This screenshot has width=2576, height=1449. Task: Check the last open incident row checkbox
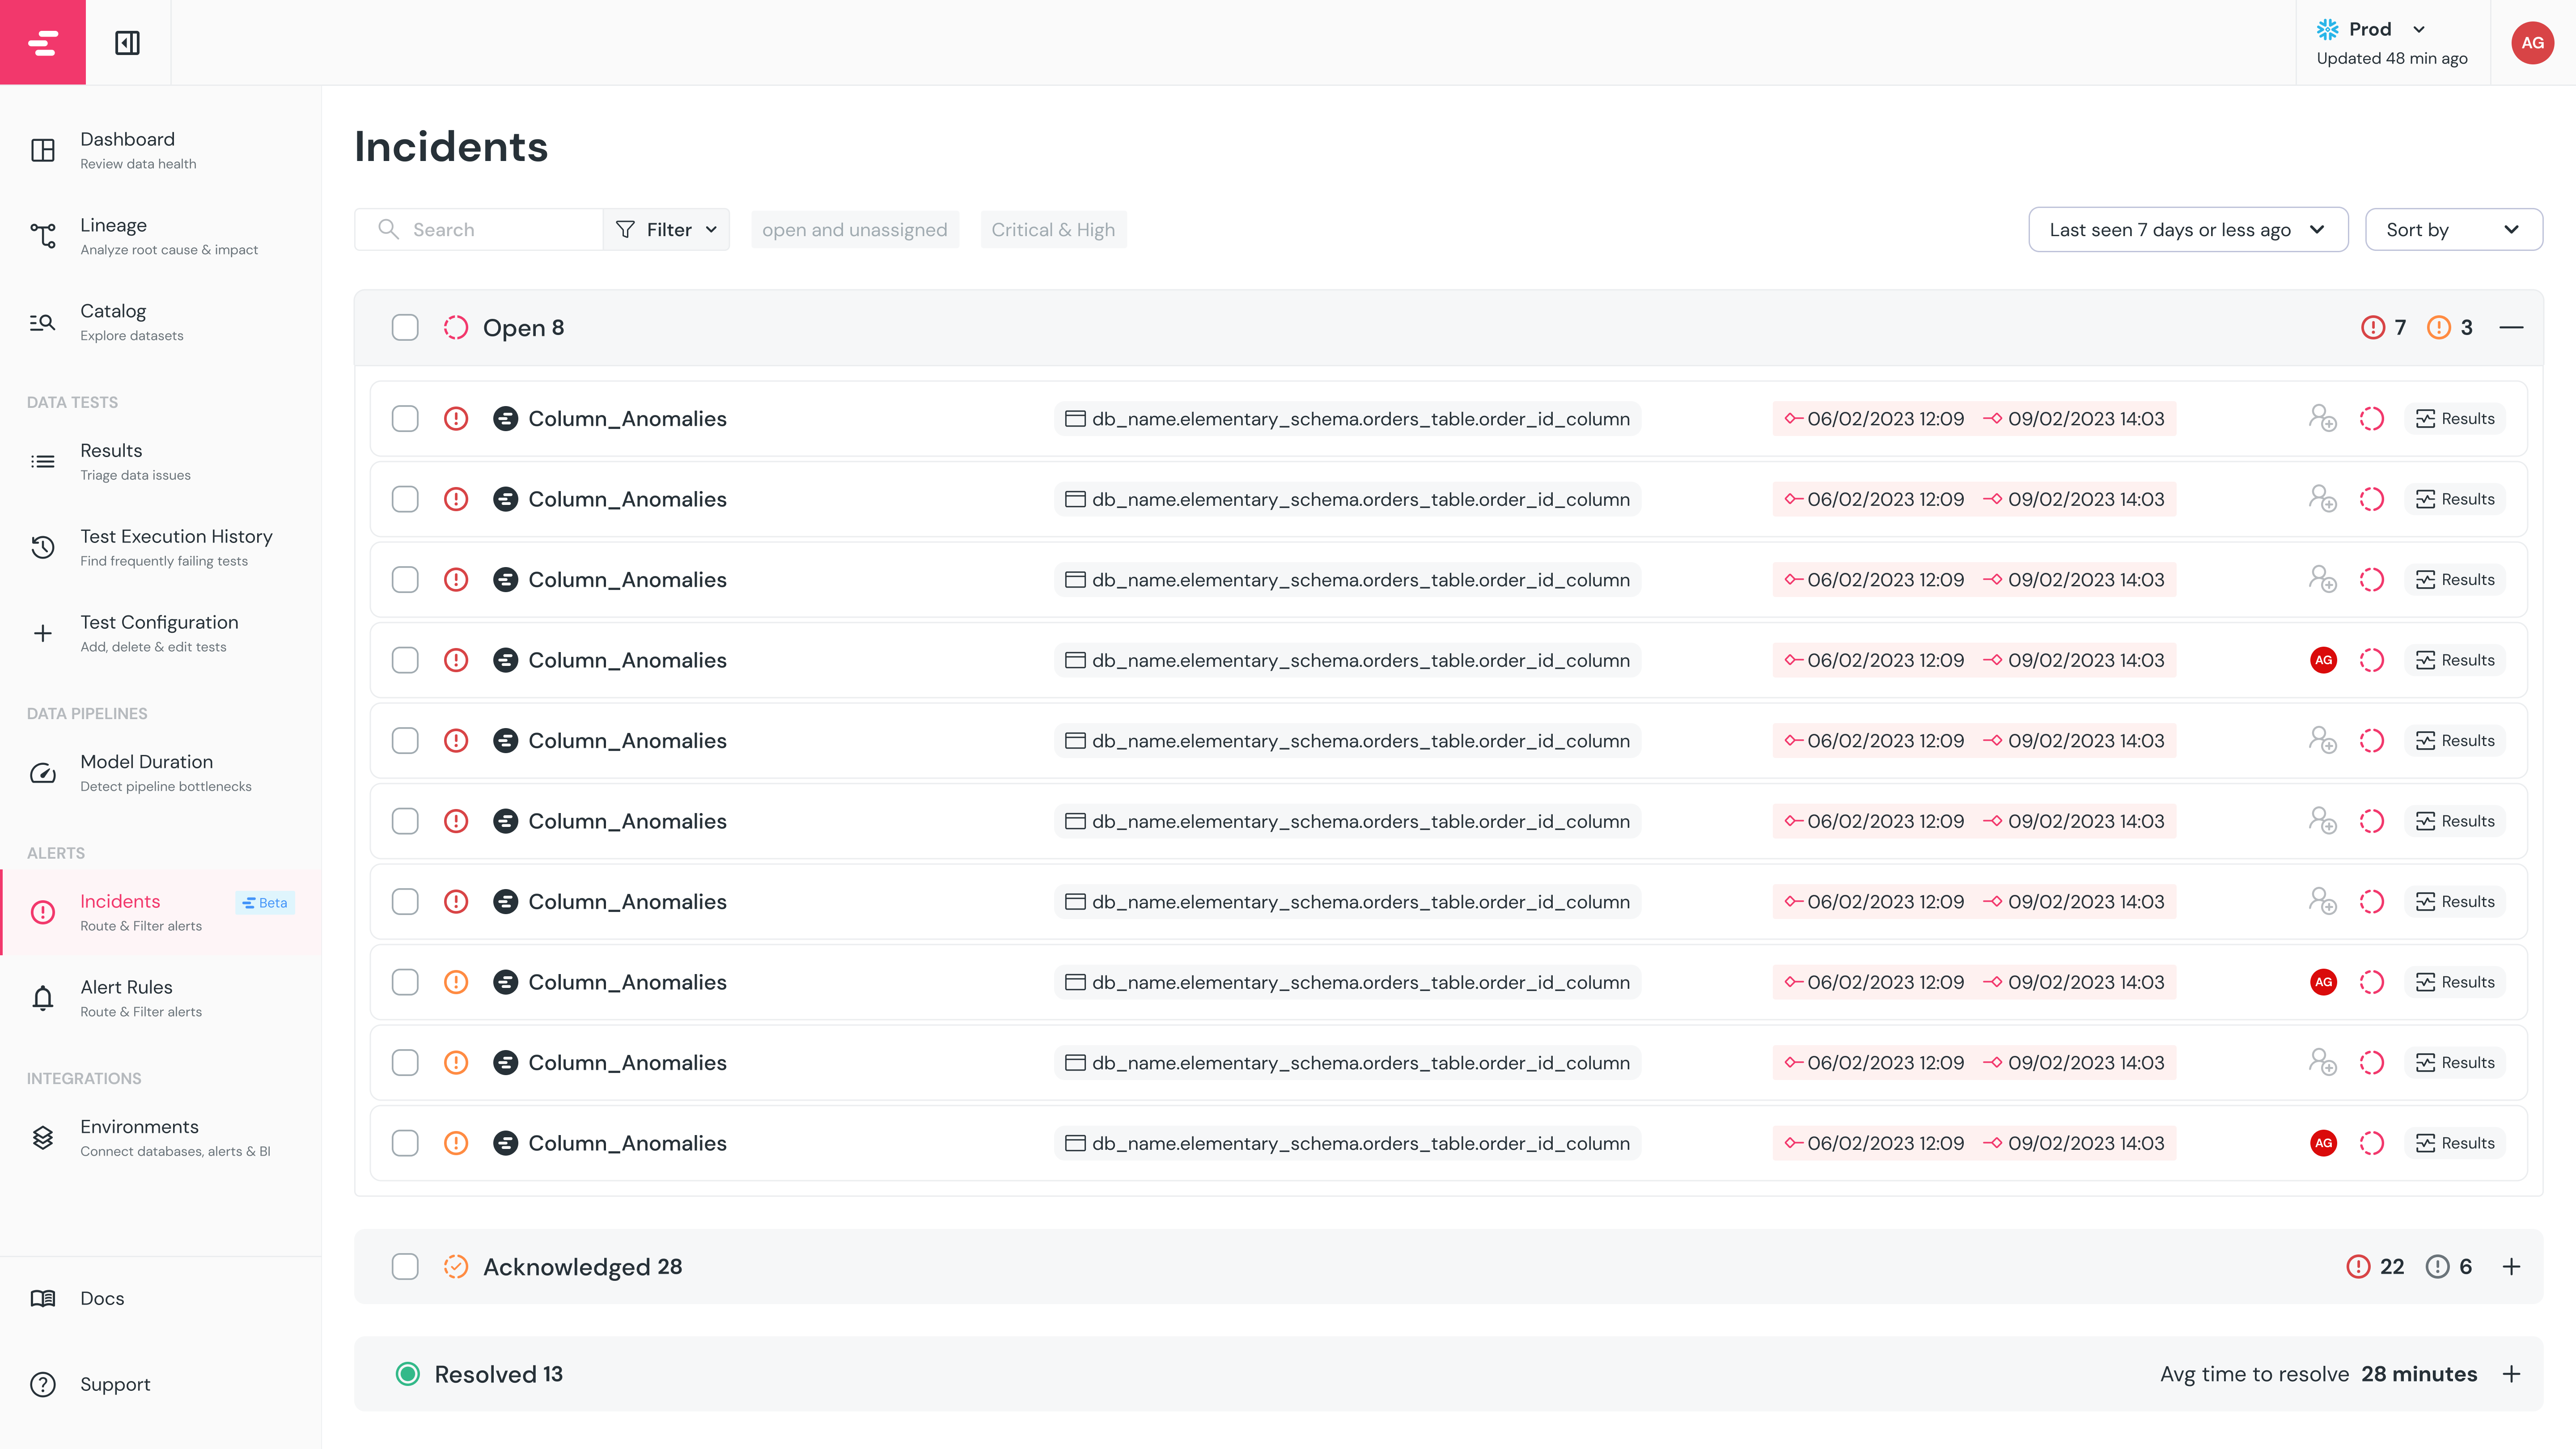tap(405, 1143)
